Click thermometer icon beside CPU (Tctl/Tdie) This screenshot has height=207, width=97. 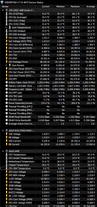pyautogui.click(x=7, y=14)
